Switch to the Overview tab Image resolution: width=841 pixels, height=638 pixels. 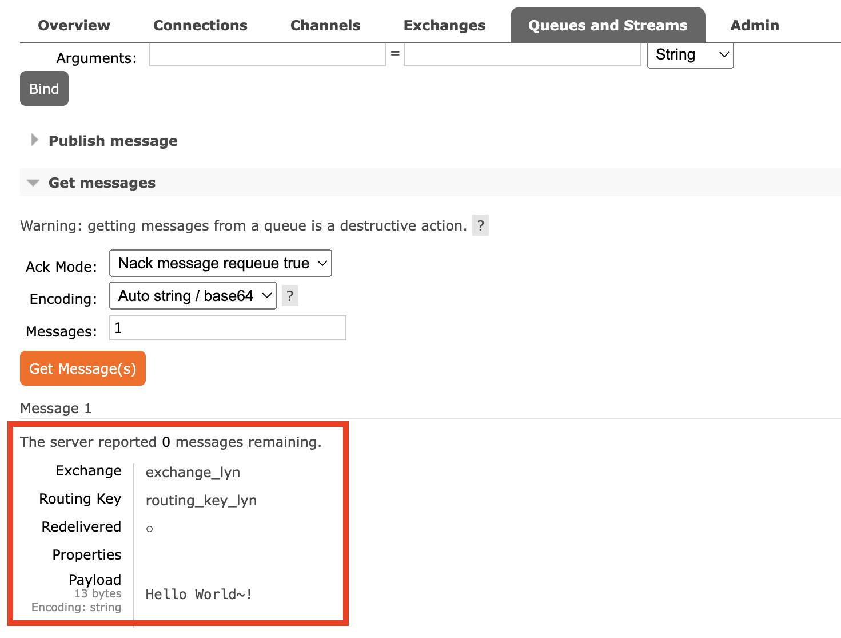click(x=74, y=25)
